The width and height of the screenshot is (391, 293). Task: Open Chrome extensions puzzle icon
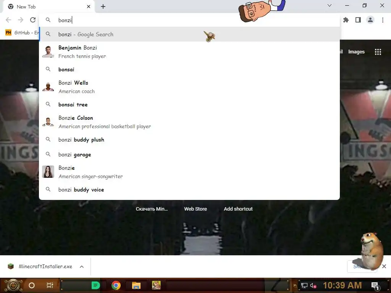(x=346, y=20)
